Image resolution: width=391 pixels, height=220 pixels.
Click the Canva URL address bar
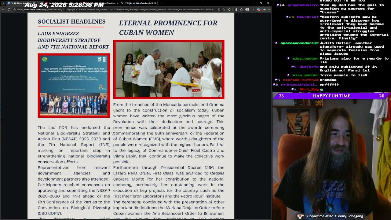click(x=116, y=9)
